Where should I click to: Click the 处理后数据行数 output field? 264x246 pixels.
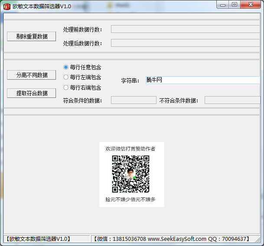pyautogui.click(x=186, y=43)
